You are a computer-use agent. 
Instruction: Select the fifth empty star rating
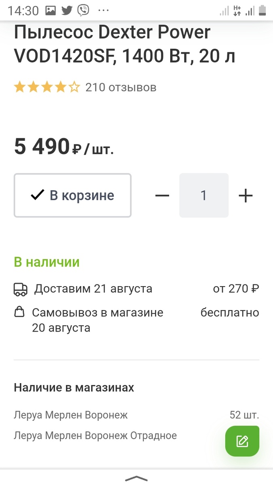coord(74,86)
